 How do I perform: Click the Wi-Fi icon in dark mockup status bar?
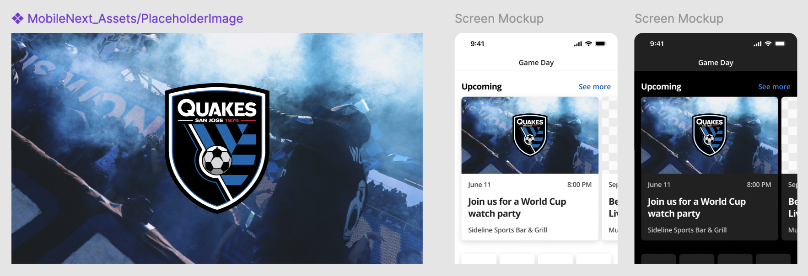(768, 44)
